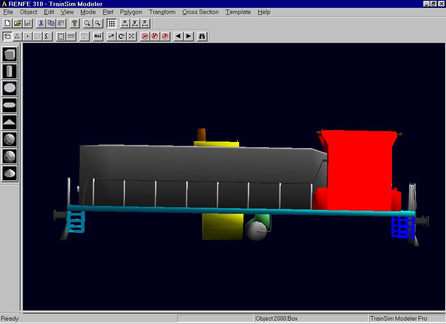Image resolution: width=446 pixels, height=324 pixels.
Task: Select the rotate arrow tool
Action: pyautogui.click(x=122, y=37)
